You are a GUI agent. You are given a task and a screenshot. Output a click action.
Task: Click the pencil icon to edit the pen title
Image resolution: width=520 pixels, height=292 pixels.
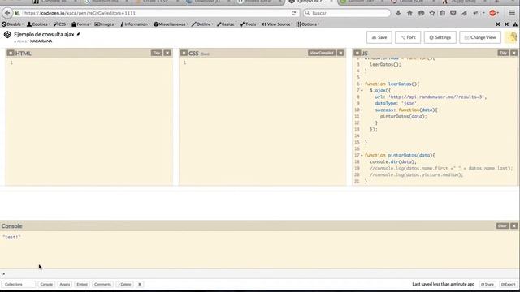78,34
